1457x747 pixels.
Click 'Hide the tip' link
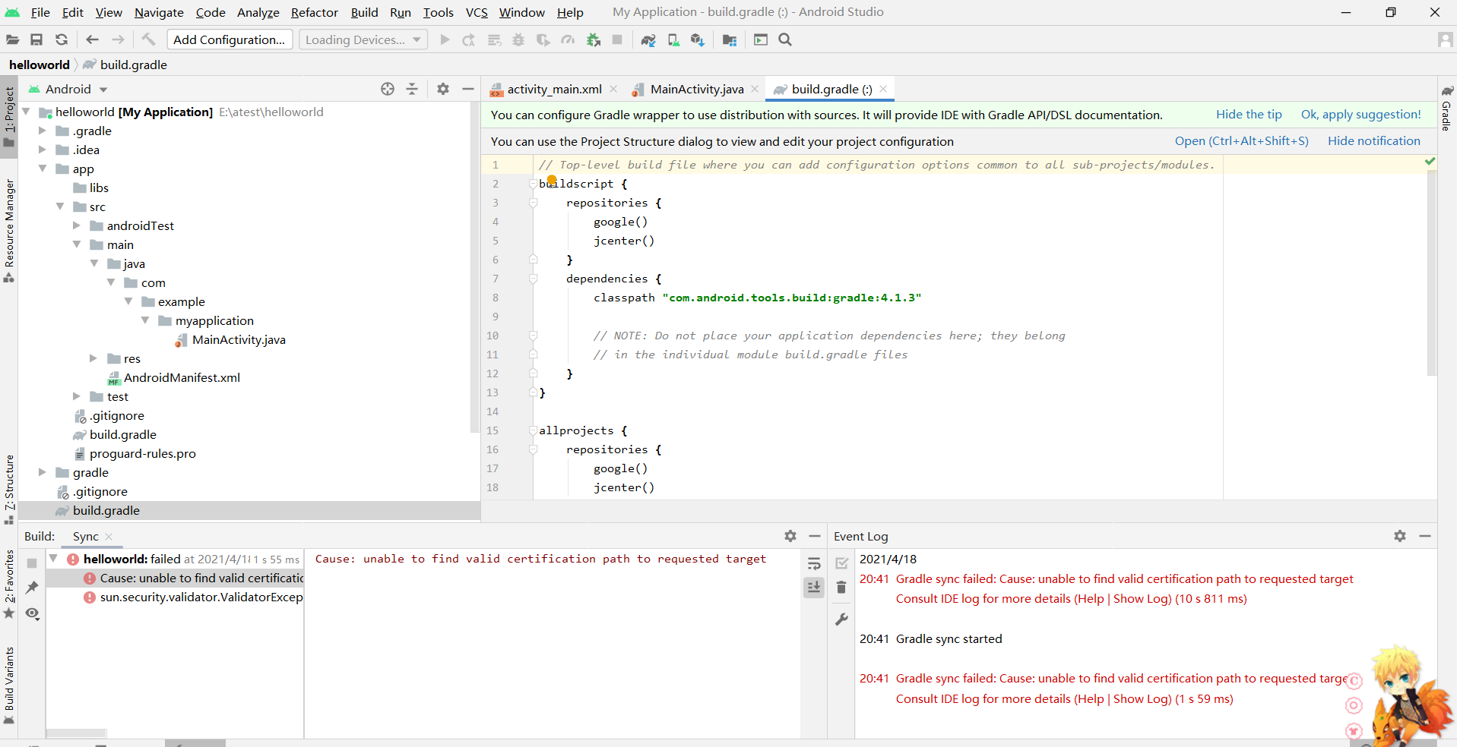[x=1249, y=115]
